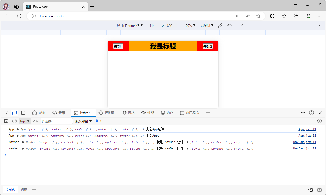Image resolution: width=326 pixels, height=195 pixels.
Task: Open the 默认级别 log level dropdown
Action: tap(83, 121)
